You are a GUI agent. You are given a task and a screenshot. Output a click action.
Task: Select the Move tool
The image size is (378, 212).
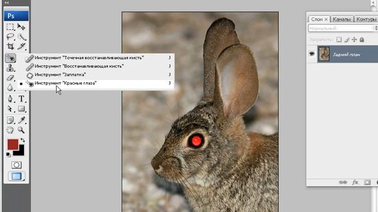(x=21, y=27)
